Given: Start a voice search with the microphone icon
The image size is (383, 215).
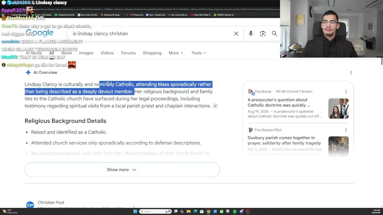Looking at the screenshot, I should click(x=251, y=34).
